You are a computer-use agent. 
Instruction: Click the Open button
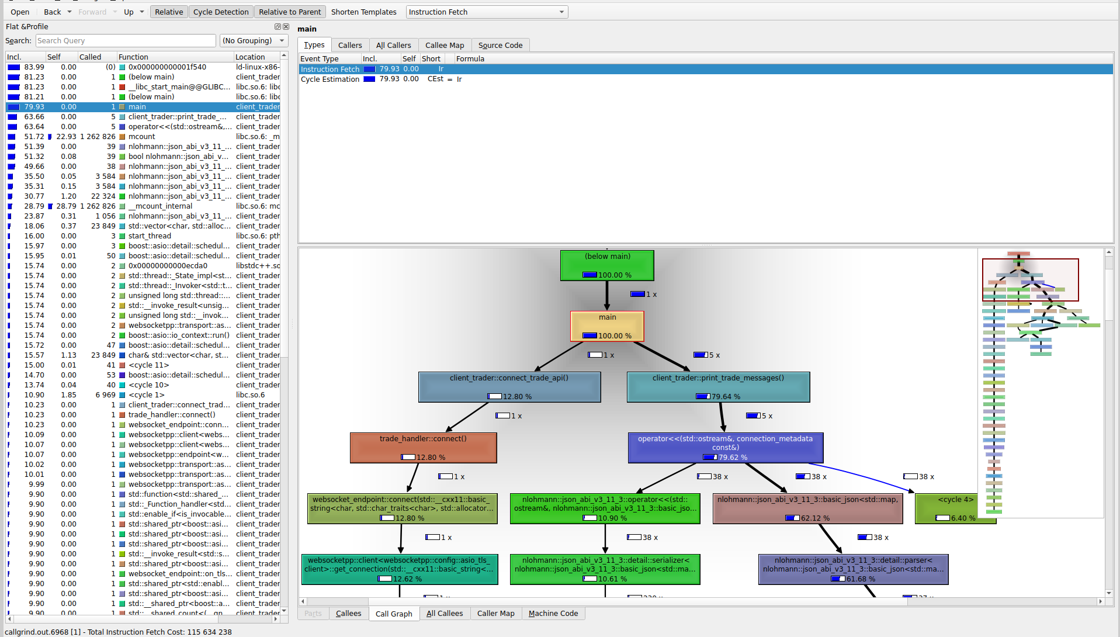(20, 12)
